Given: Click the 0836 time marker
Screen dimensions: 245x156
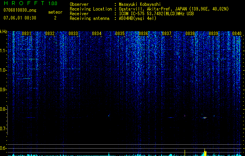Looking at the screenshot, I should point(143,33).
